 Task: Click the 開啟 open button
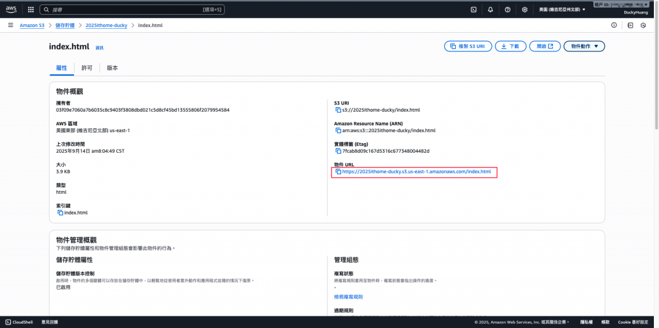544,46
